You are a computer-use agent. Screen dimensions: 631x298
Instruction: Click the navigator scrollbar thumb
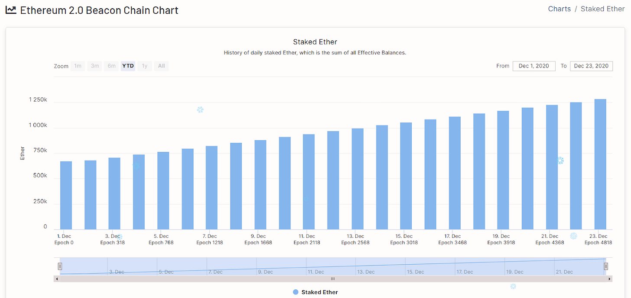pos(333,279)
